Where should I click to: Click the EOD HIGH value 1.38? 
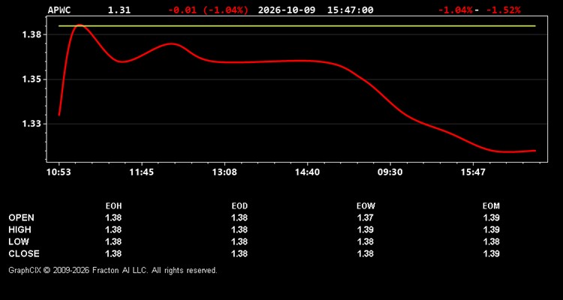pyautogui.click(x=239, y=229)
